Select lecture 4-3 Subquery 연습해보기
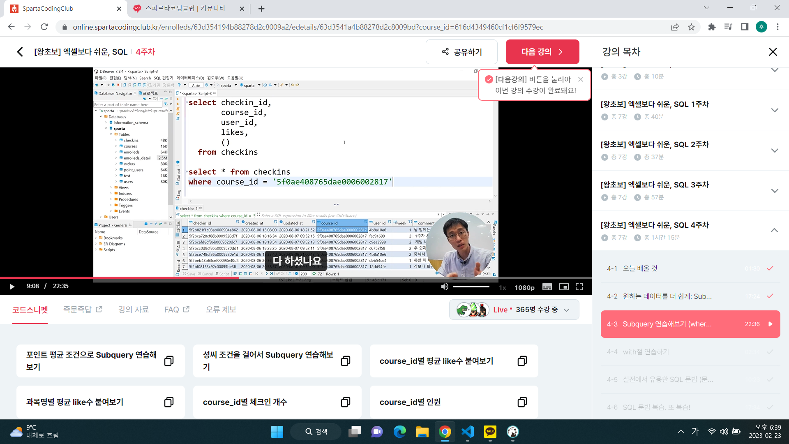This screenshot has height=444, width=789. pyautogui.click(x=690, y=324)
